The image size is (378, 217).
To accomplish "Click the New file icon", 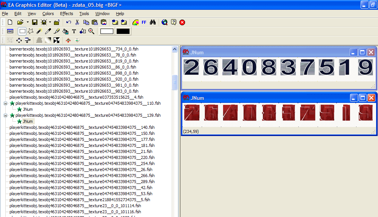I will coord(10,23).
